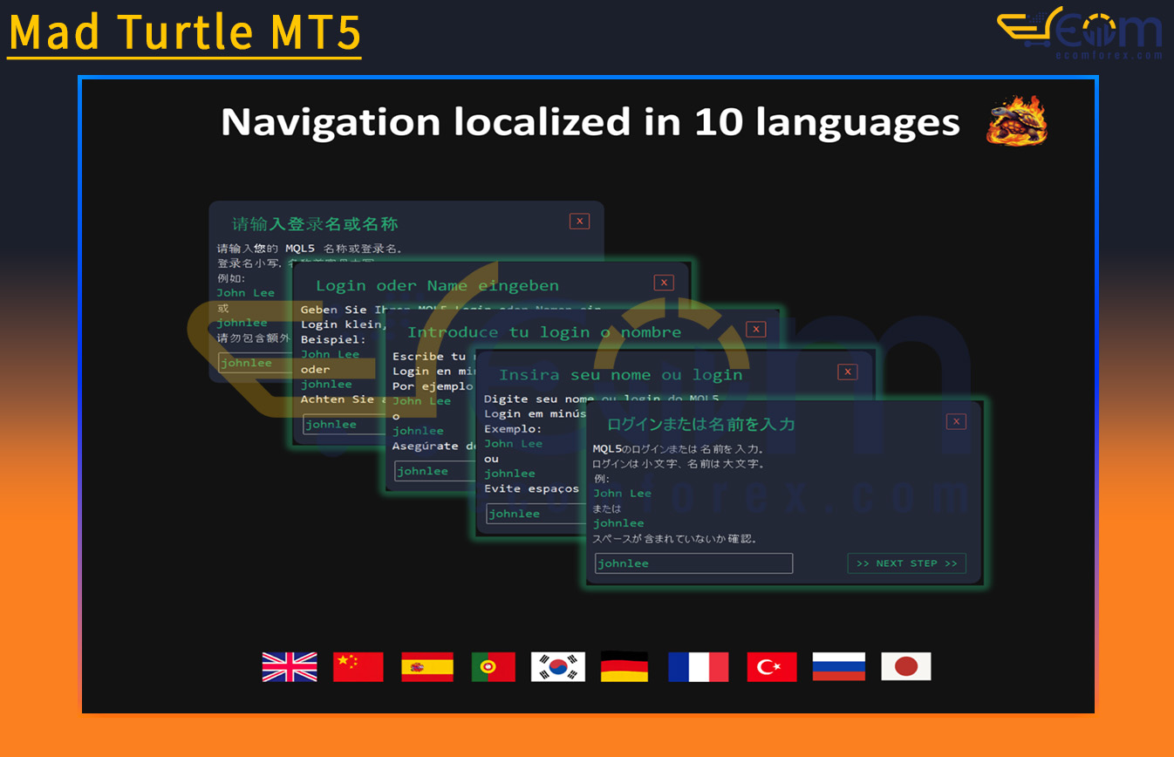This screenshot has width=1174, height=757.
Task: Click the Germany flag icon
Action: pos(625,667)
